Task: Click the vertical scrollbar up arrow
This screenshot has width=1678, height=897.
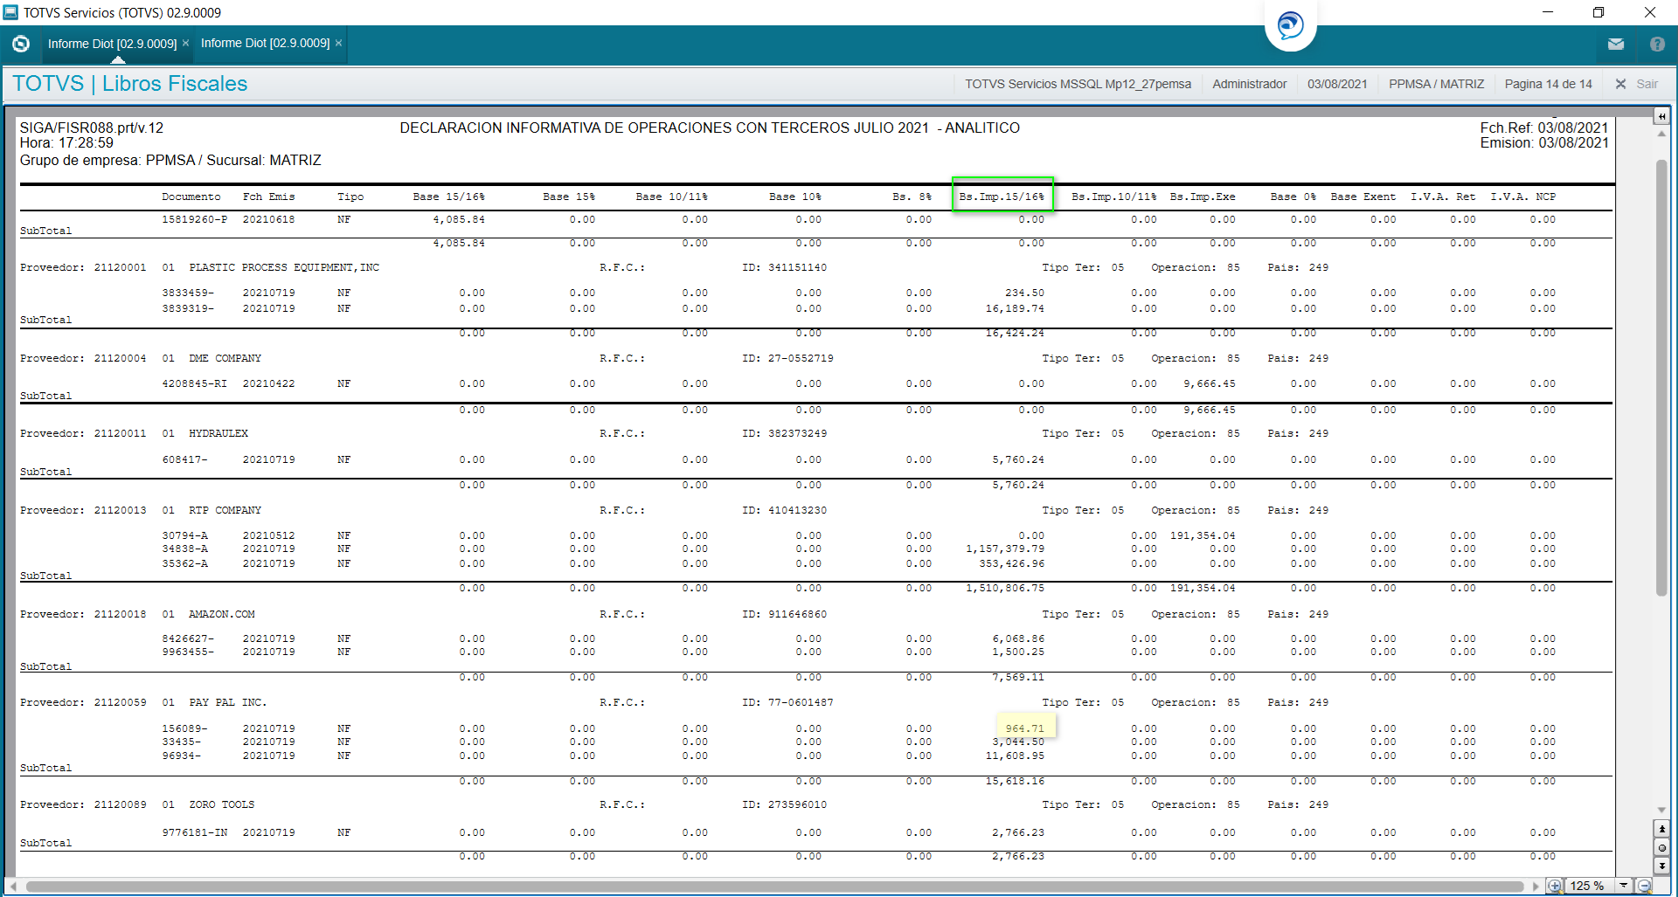Action: (1661, 134)
